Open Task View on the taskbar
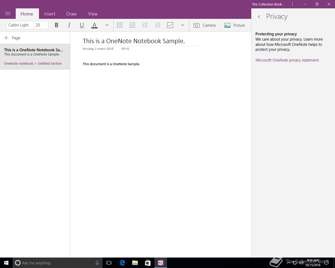Image resolution: width=335 pixels, height=268 pixels. (109, 263)
